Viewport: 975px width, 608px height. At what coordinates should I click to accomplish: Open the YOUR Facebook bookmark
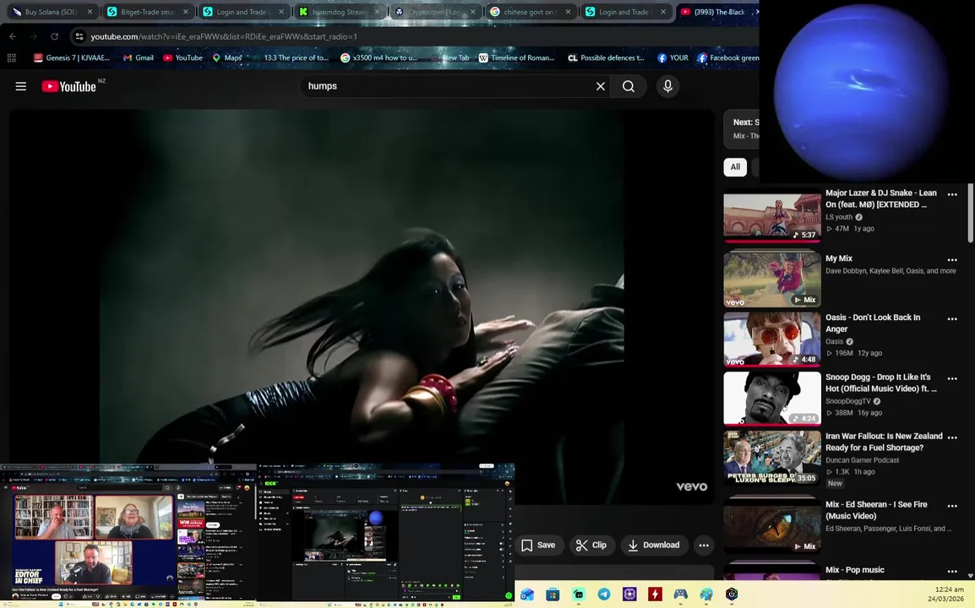click(x=673, y=57)
